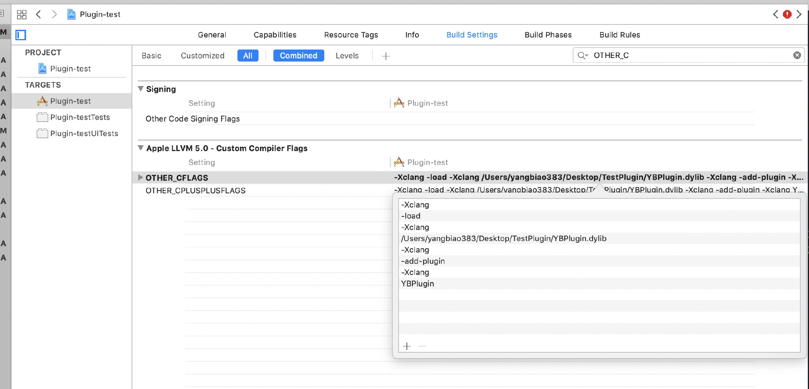Show Customized build settings only

pos(202,56)
